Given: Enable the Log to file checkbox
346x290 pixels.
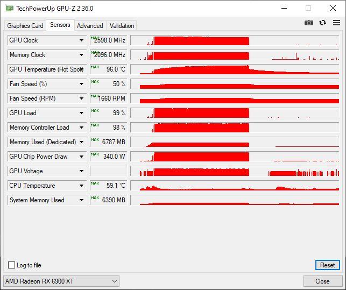Looking at the screenshot, I should coord(11,265).
